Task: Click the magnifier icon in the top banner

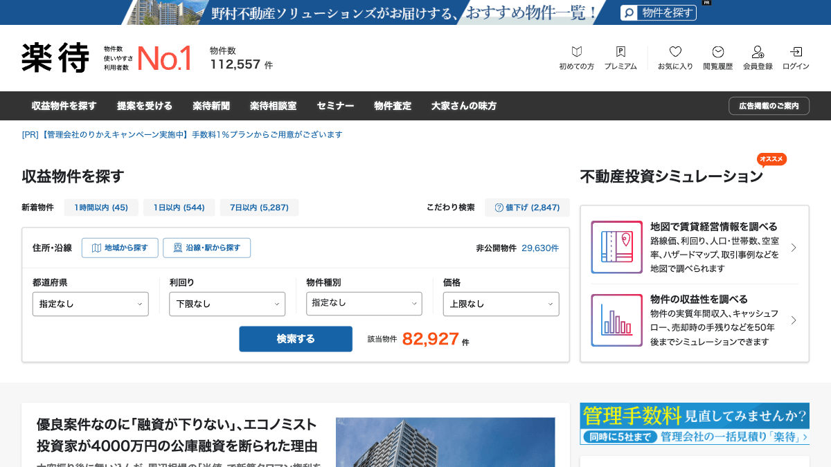Action: coord(629,12)
